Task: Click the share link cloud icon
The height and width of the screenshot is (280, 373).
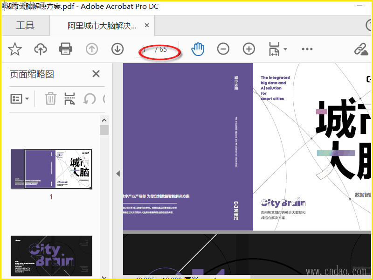Action: pyautogui.click(x=361, y=49)
